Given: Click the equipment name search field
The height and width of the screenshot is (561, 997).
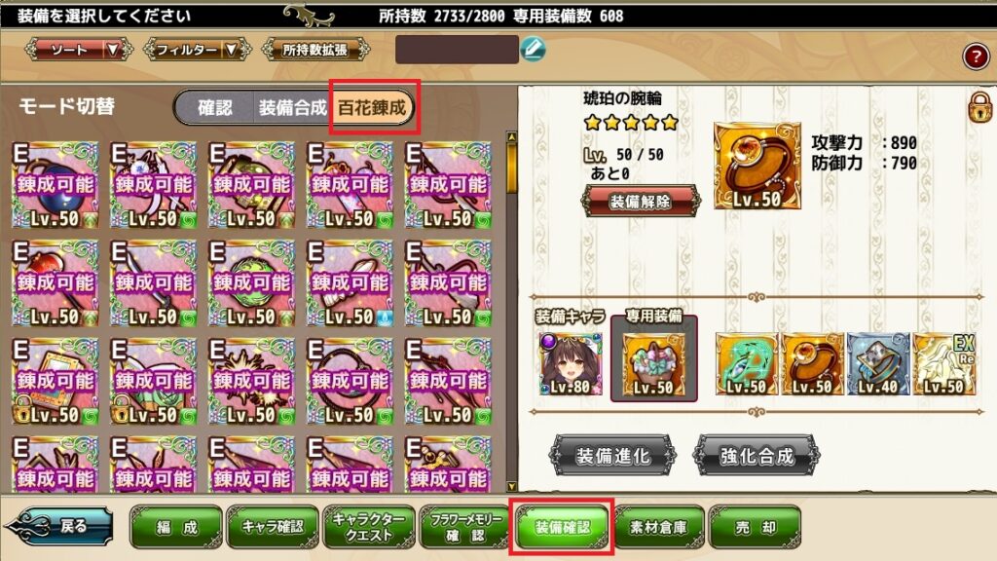Looking at the screenshot, I should [x=457, y=49].
